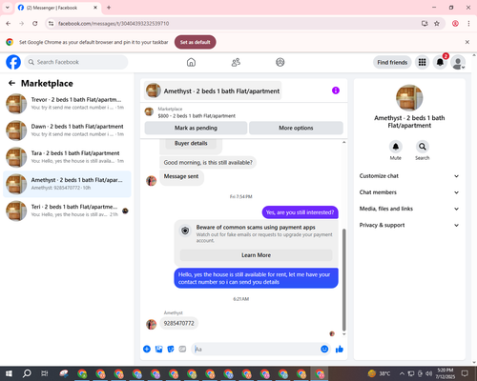Open more actions plus icon in composer
The height and width of the screenshot is (381, 477).
(147, 350)
